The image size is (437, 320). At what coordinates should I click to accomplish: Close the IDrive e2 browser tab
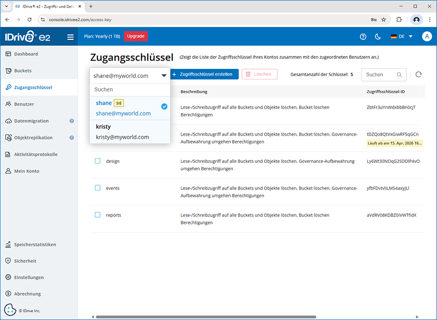80,6
